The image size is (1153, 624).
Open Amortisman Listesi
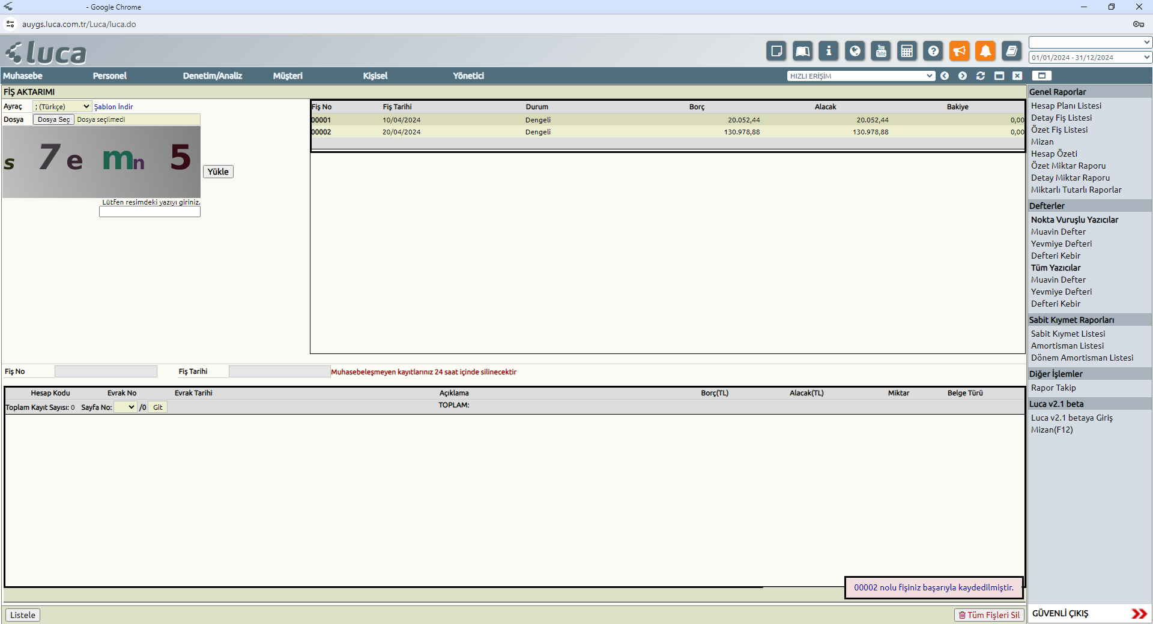pyautogui.click(x=1067, y=346)
